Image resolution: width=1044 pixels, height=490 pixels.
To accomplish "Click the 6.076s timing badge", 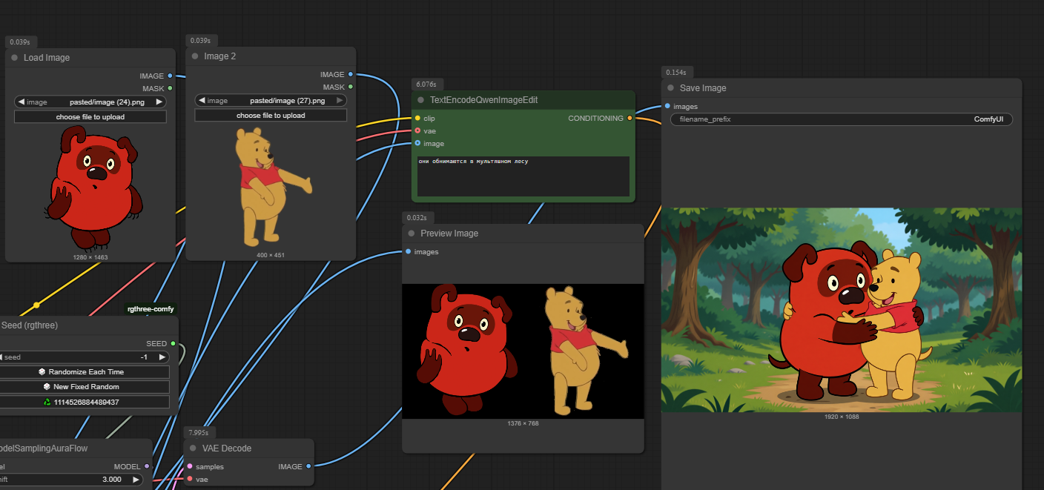I will [x=427, y=84].
